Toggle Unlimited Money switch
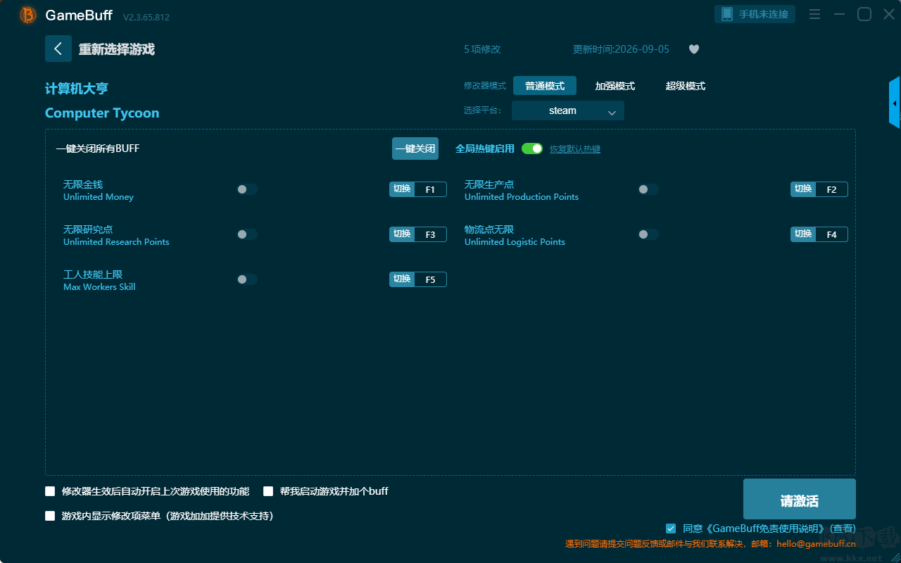The image size is (901, 563). click(247, 189)
